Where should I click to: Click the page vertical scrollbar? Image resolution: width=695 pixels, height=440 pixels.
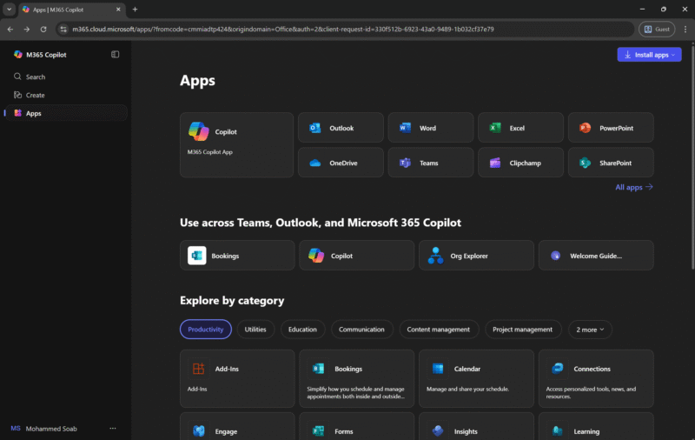click(692, 156)
